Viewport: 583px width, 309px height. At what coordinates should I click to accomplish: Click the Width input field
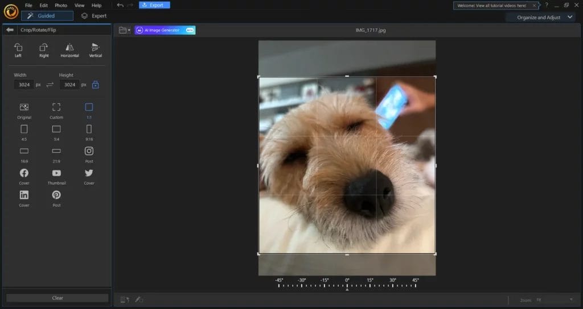(24, 85)
